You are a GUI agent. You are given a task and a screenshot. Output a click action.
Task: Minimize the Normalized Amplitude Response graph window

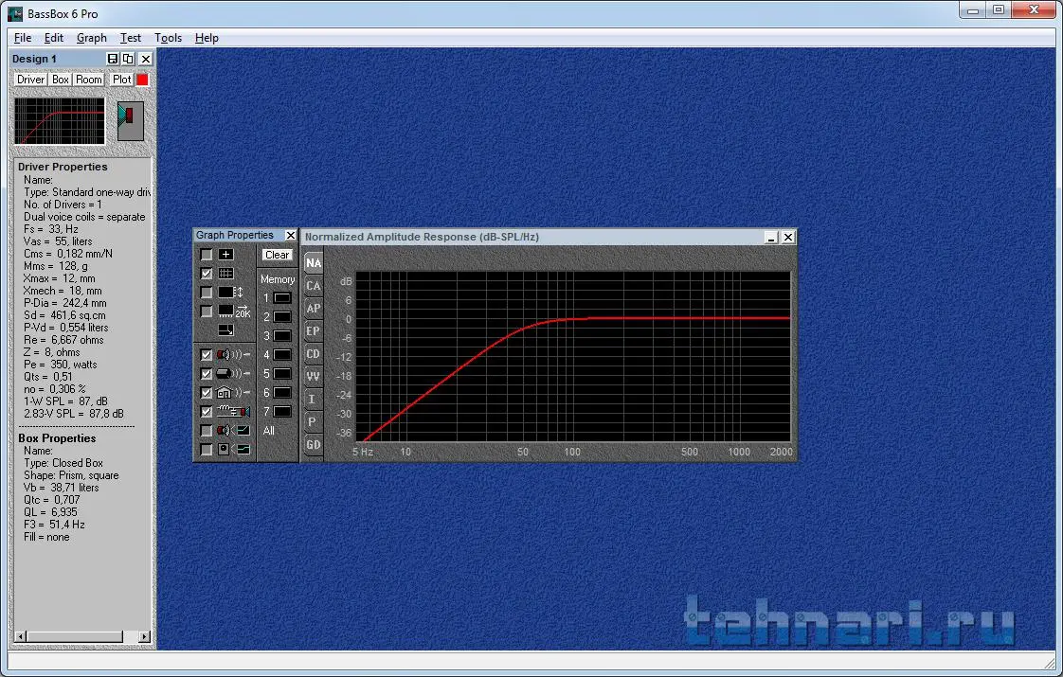(771, 238)
